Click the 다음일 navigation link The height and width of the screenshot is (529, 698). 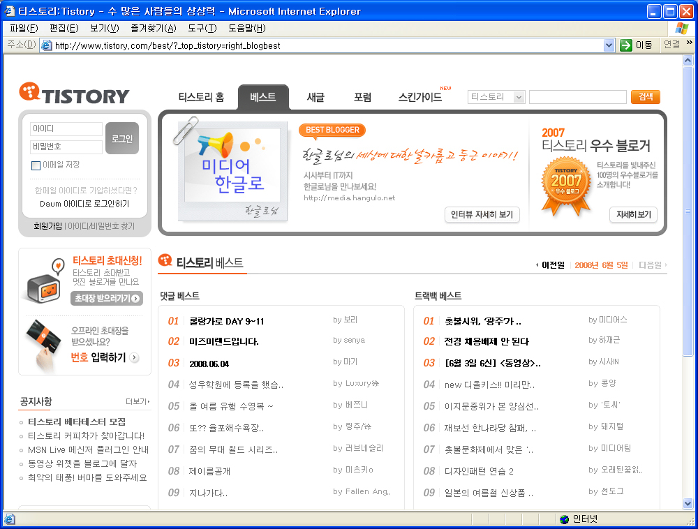653,265
